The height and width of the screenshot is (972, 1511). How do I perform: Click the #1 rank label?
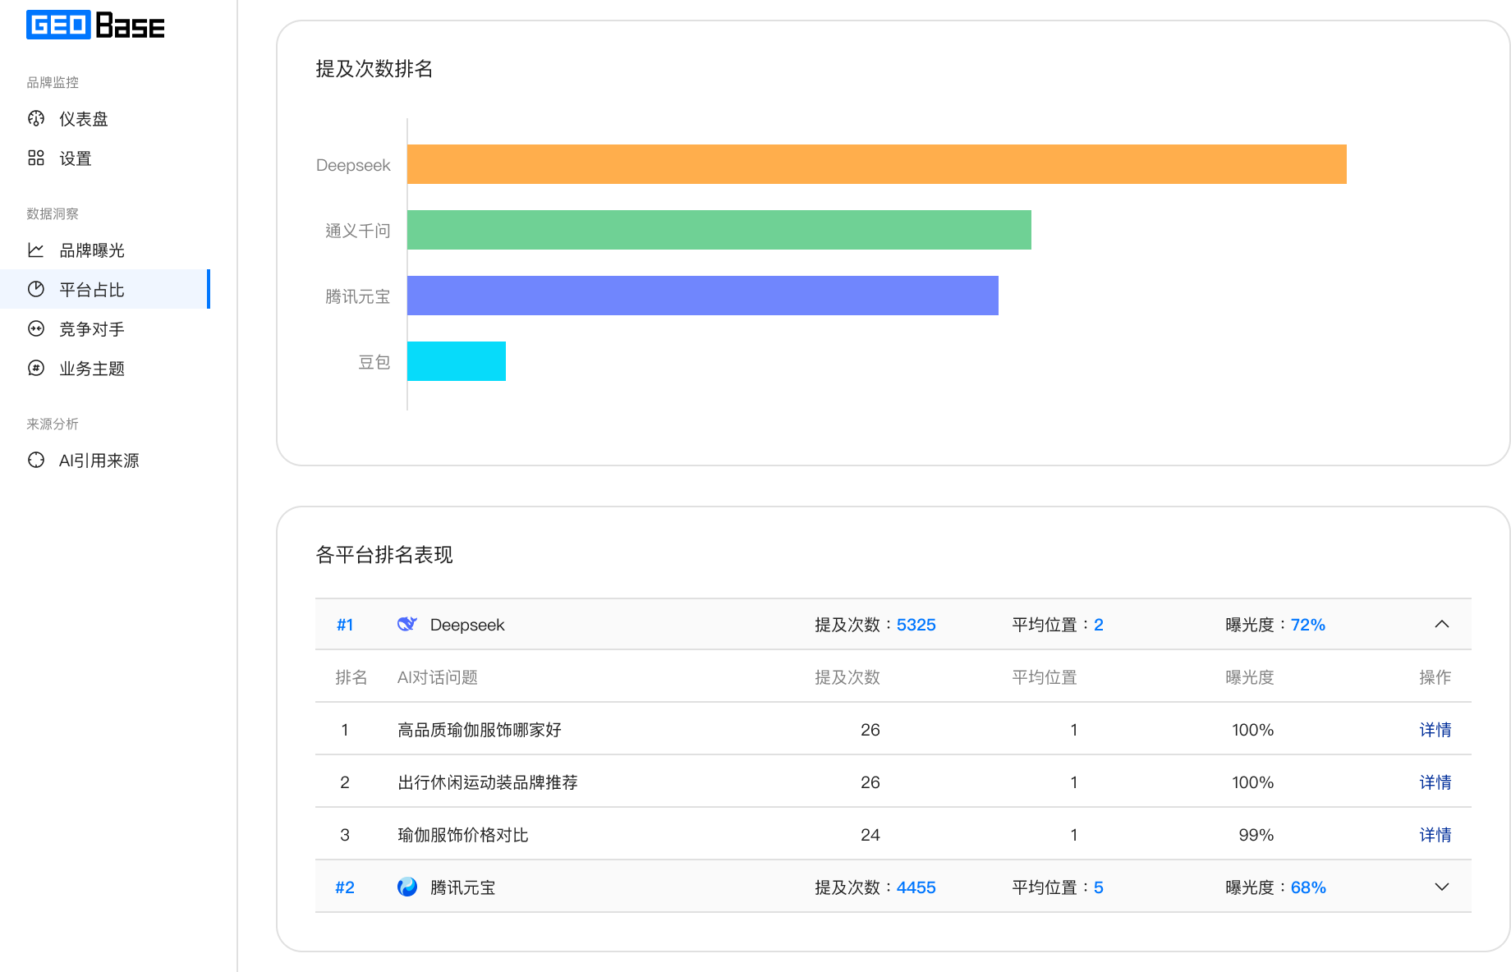coord(345,624)
